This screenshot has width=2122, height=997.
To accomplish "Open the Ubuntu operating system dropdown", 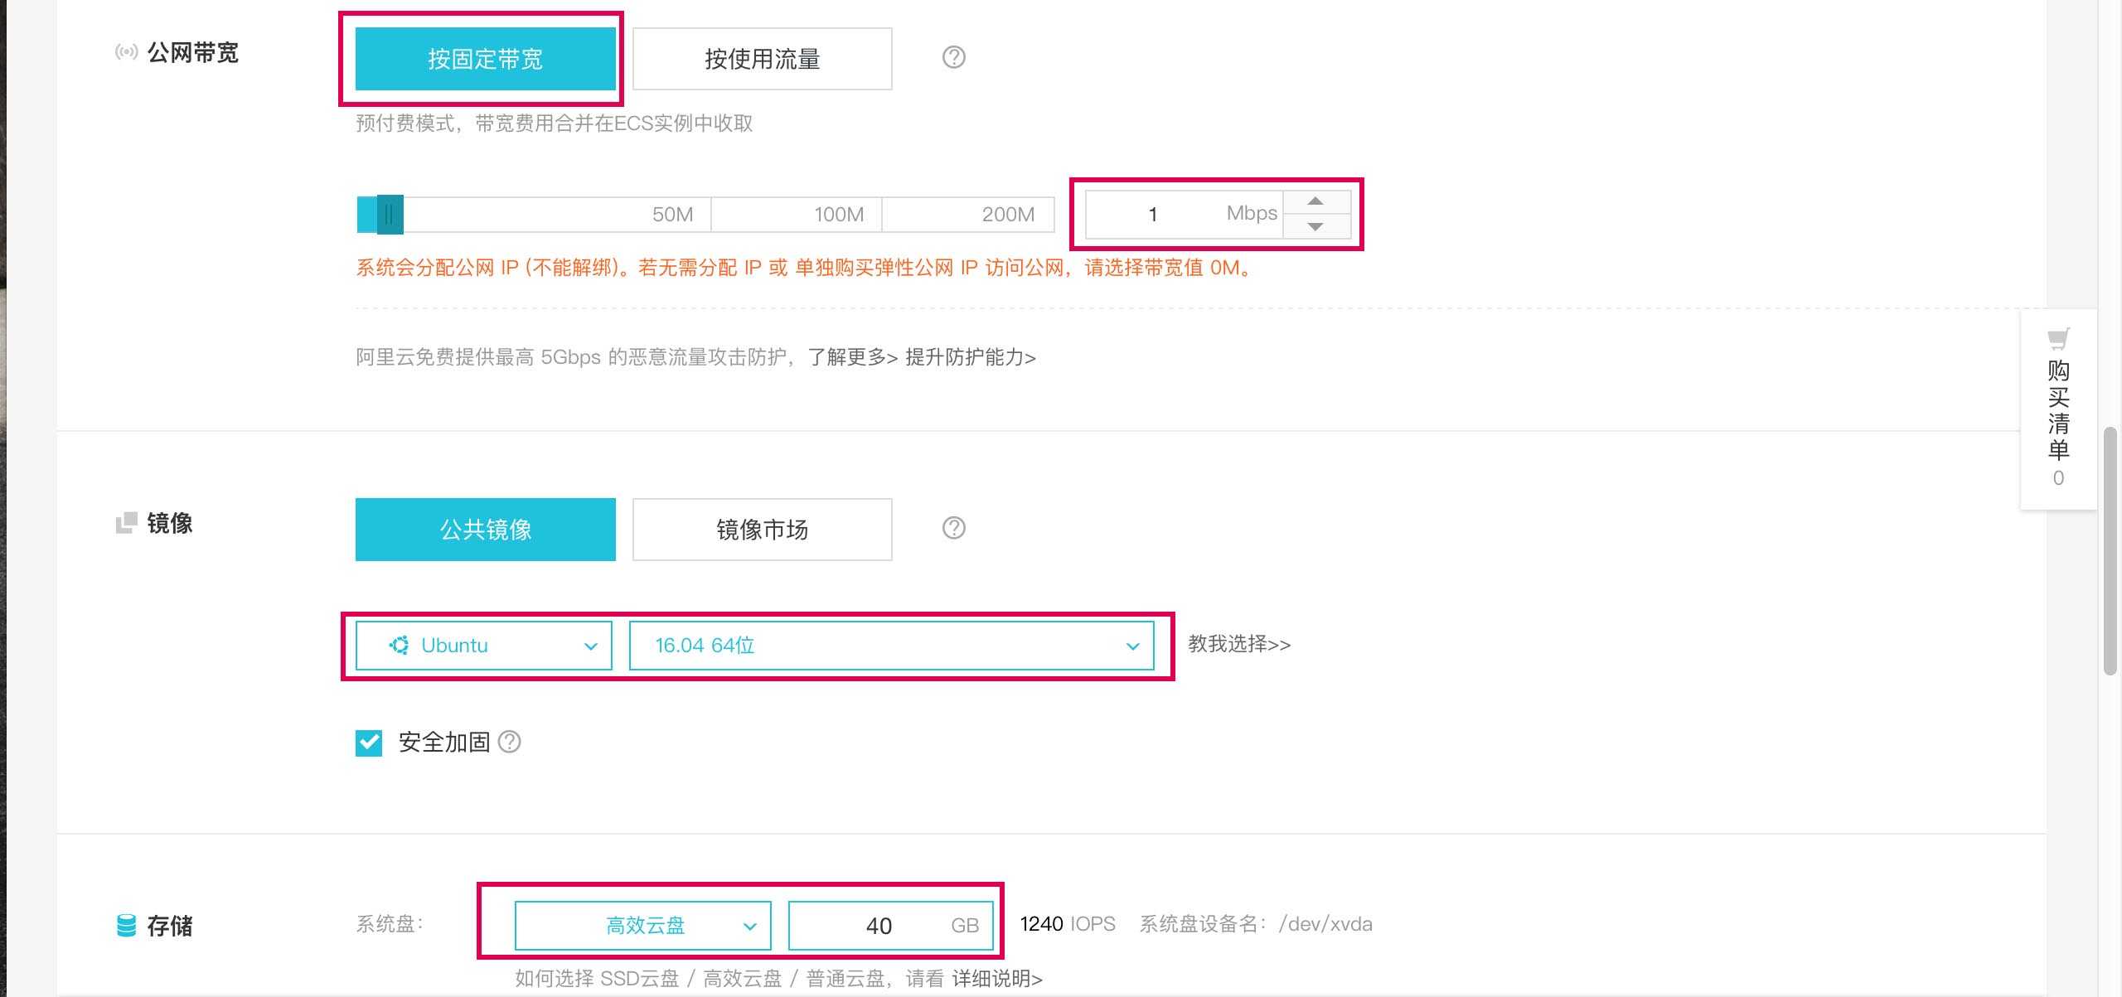I will click(484, 646).
